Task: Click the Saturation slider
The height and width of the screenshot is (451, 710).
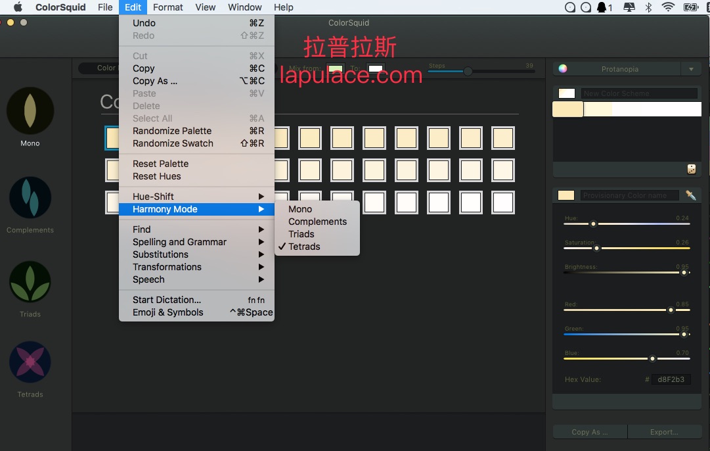Action: 627,248
